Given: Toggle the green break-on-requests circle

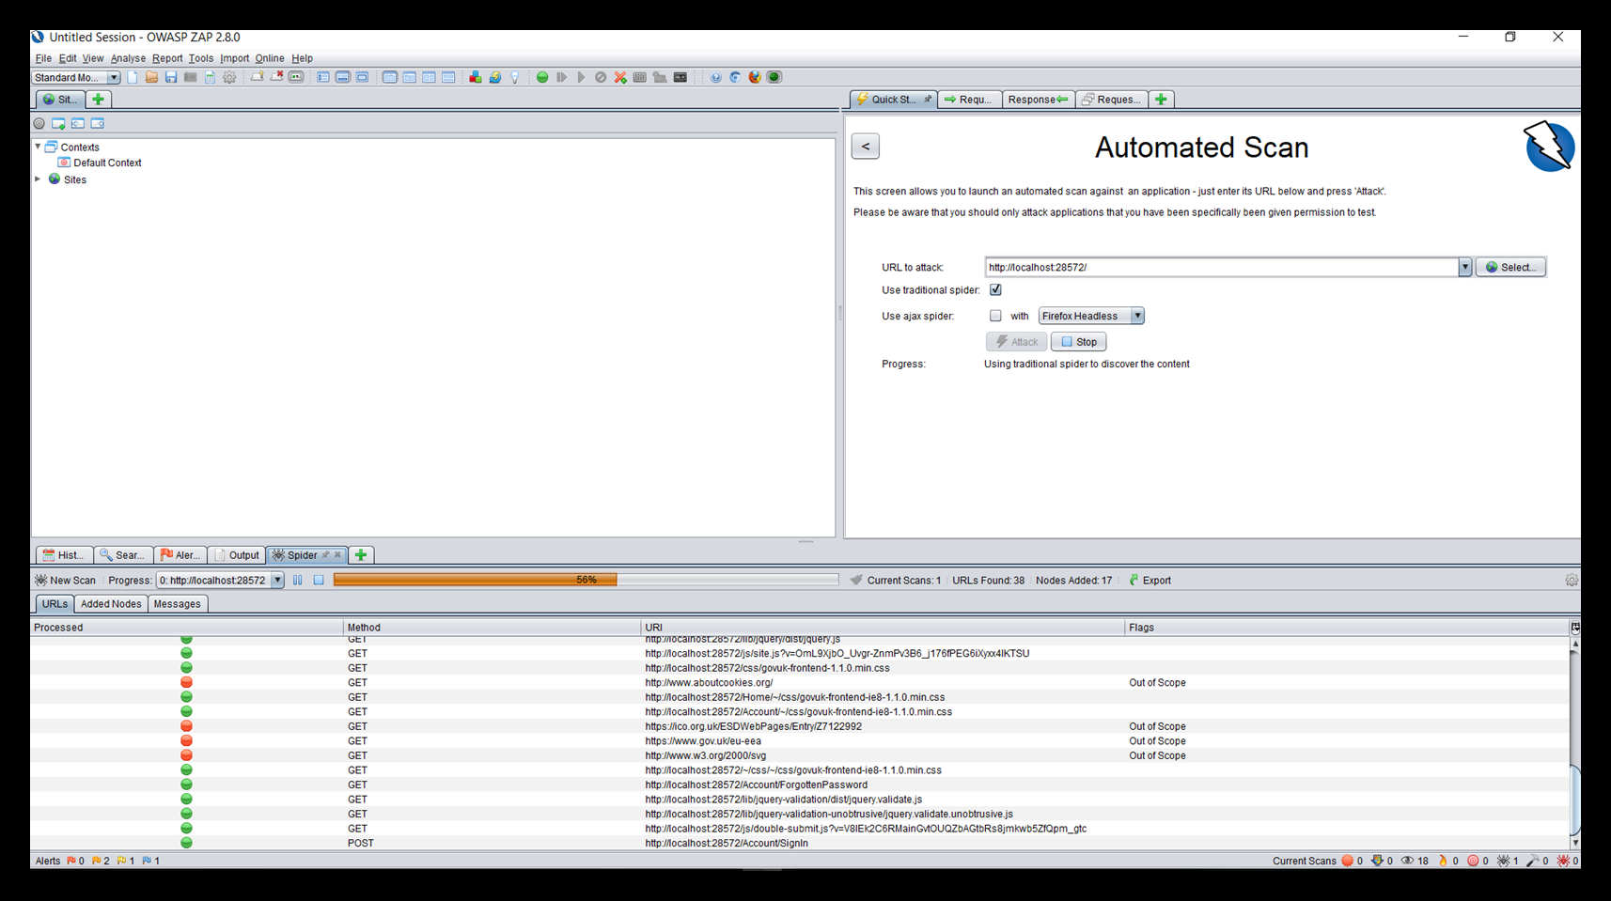Looking at the screenshot, I should 542,77.
